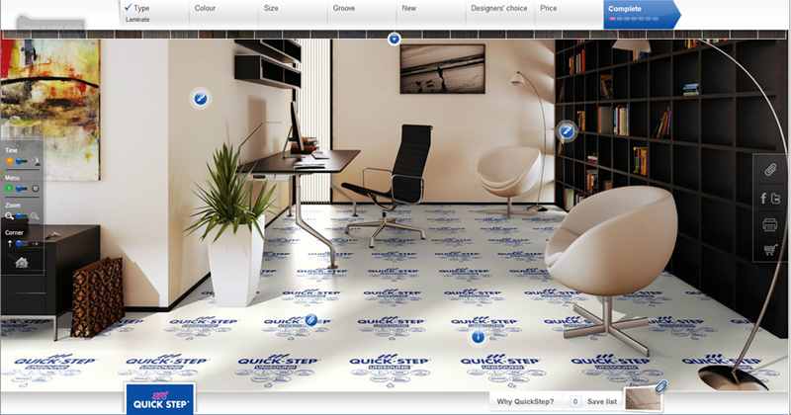Click the green menu-on icon

point(9,189)
